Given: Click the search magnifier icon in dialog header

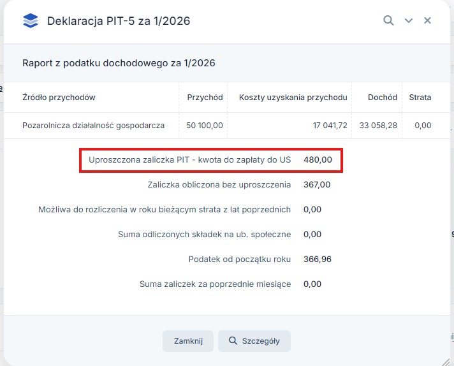Looking at the screenshot, I should 388,20.
